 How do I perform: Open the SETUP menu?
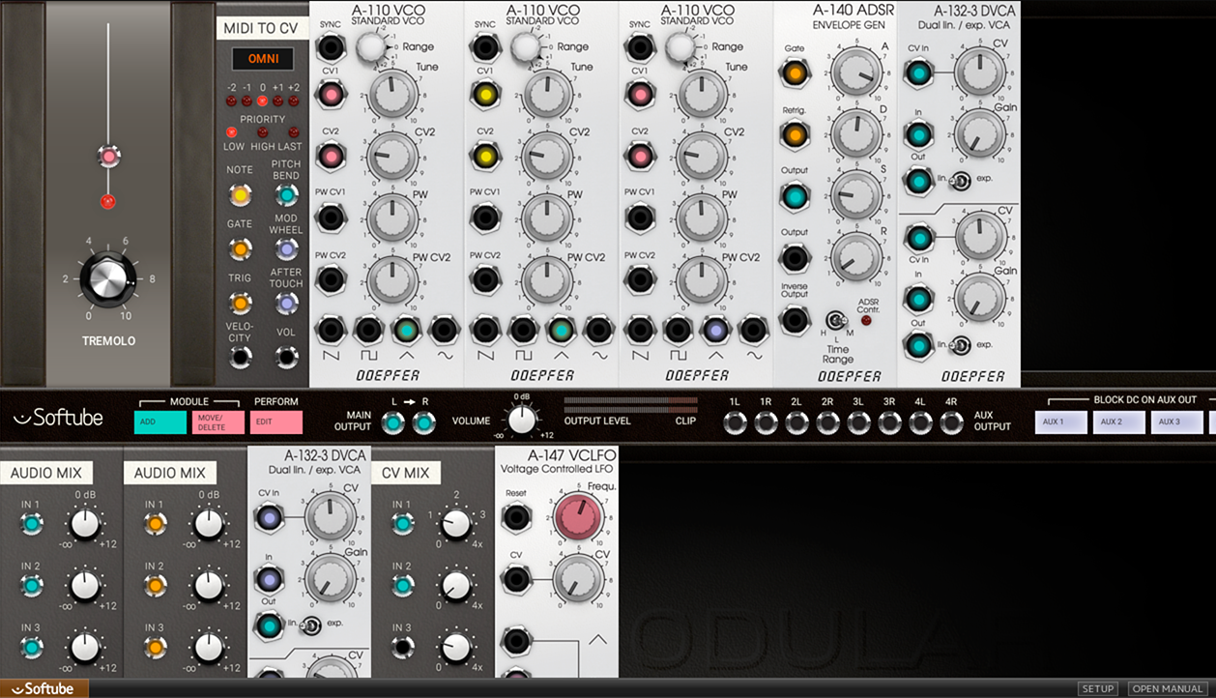pyautogui.click(x=1098, y=688)
